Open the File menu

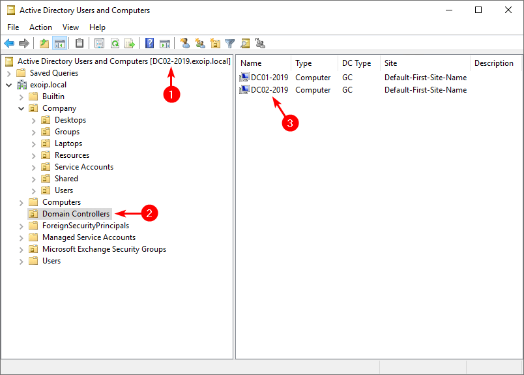pyautogui.click(x=13, y=27)
